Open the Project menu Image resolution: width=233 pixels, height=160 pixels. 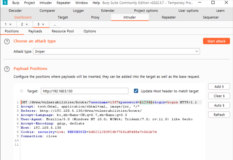(x=29, y=3)
